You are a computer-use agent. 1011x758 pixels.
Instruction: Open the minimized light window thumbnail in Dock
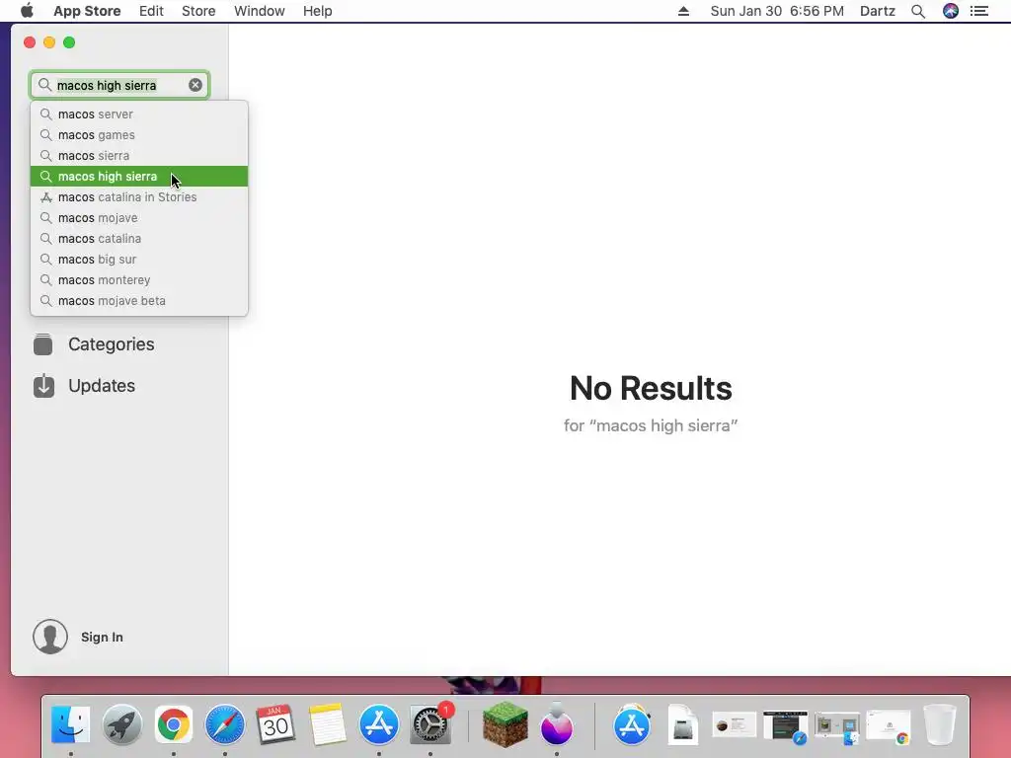(x=735, y=724)
